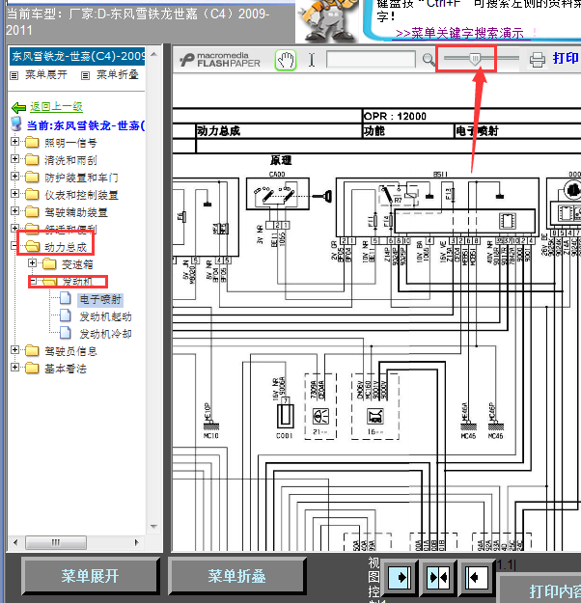Click the bottom 菜单展开 button
The height and width of the screenshot is (603, 581).
91,576
